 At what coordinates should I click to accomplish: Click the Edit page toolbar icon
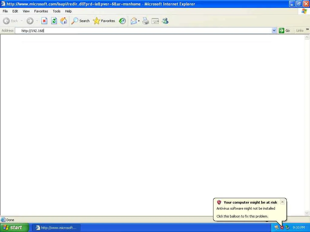pos(155,21)
